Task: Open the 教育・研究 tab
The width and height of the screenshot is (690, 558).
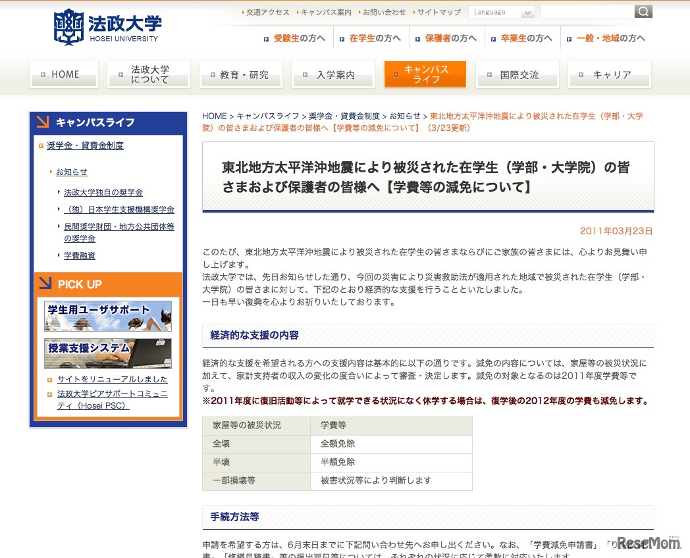Action: (241, 74)
